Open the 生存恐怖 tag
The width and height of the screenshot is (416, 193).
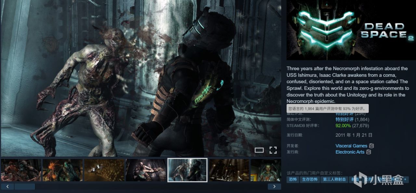coord(310,179)
